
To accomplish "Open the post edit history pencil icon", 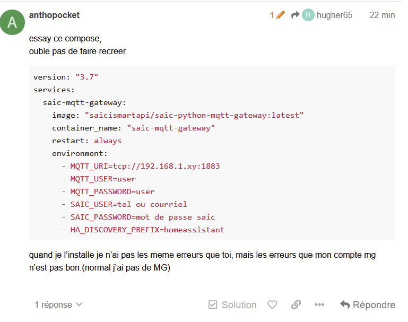I will pyautogui.click(x=281, y=15).
